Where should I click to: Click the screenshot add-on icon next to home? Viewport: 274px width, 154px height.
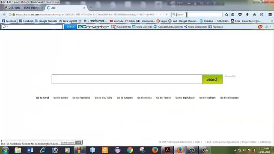[x=262, y=15]
